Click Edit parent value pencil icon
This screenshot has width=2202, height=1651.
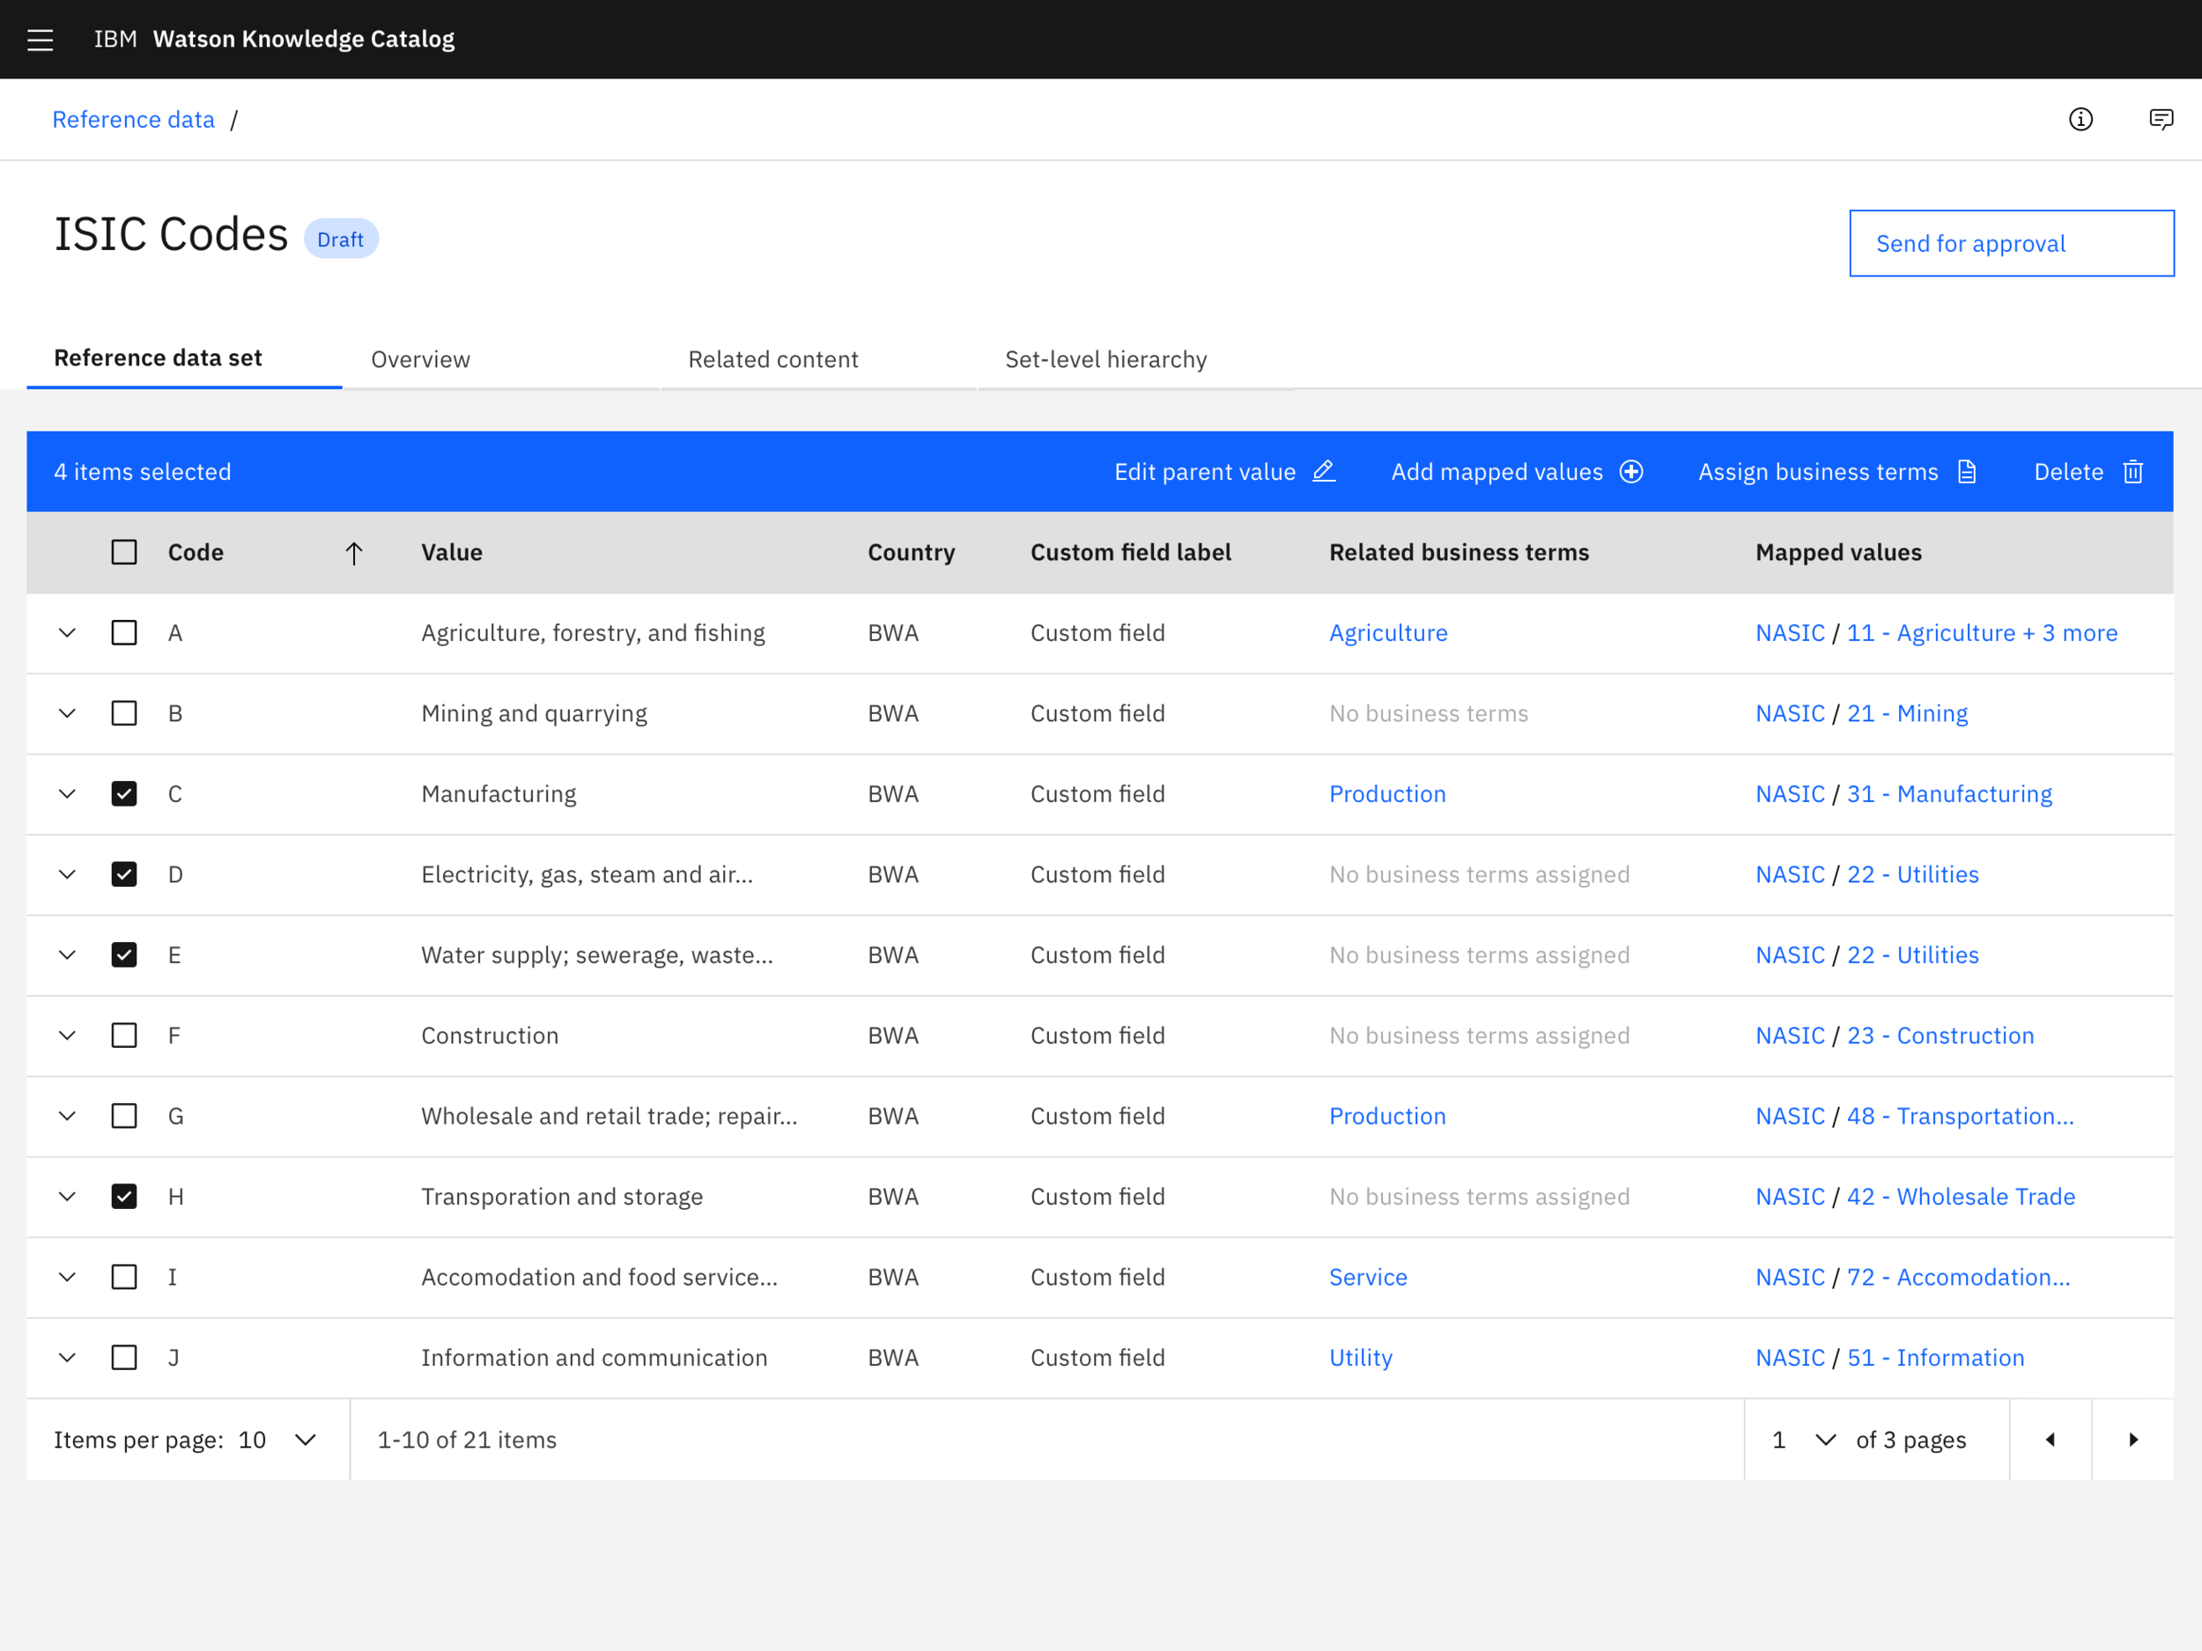point(1323,472)
